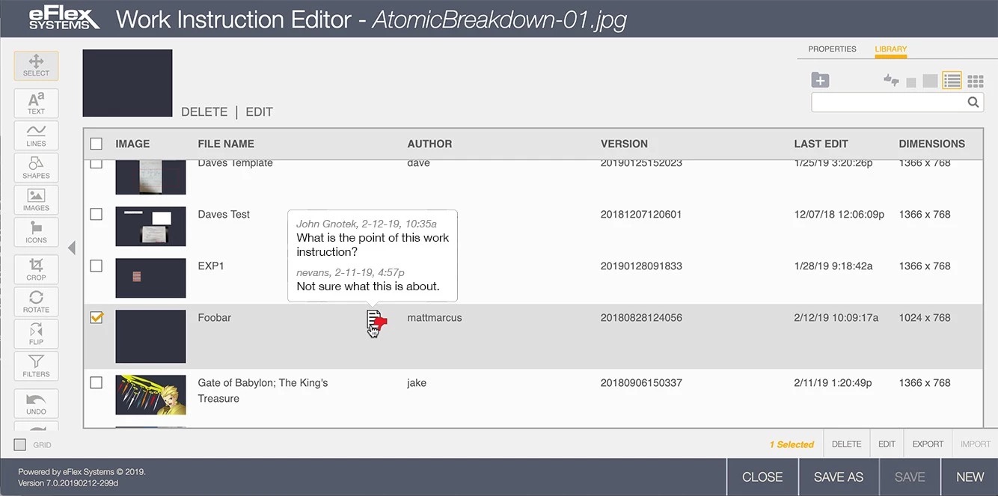The width and height of the screenshot is (998, 496).
Task: Check the Daves Test row checkbox
Action: [97, 214]
